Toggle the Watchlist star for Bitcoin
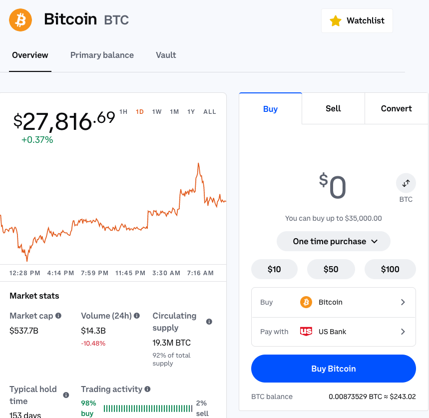Screen dimensions: 429x418 (x=335, y=20)
